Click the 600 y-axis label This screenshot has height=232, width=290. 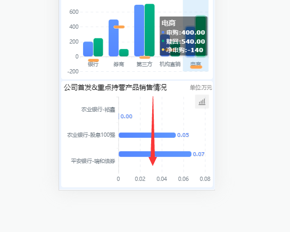[x=74, y=12]
